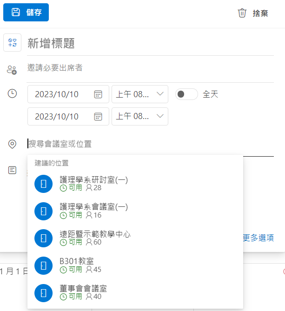Click the description notes icon
285x311 pixels.
click(13, 170)
